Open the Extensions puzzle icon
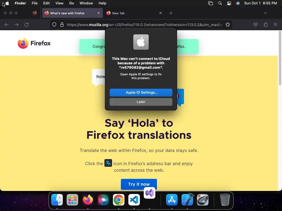282x211 pixels. coord(265,24)
